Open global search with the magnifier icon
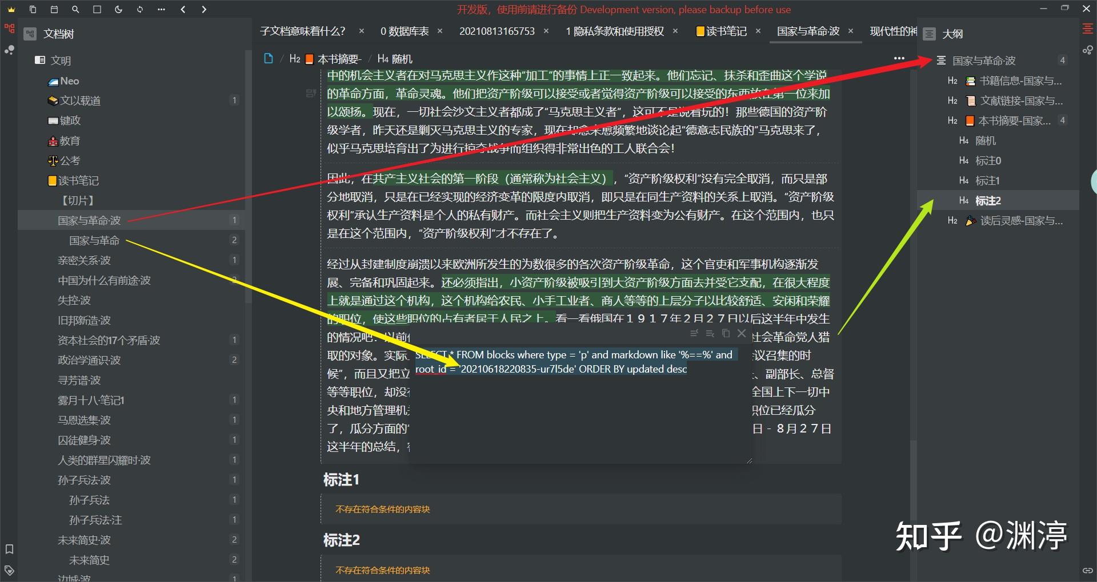 point(76,9)
